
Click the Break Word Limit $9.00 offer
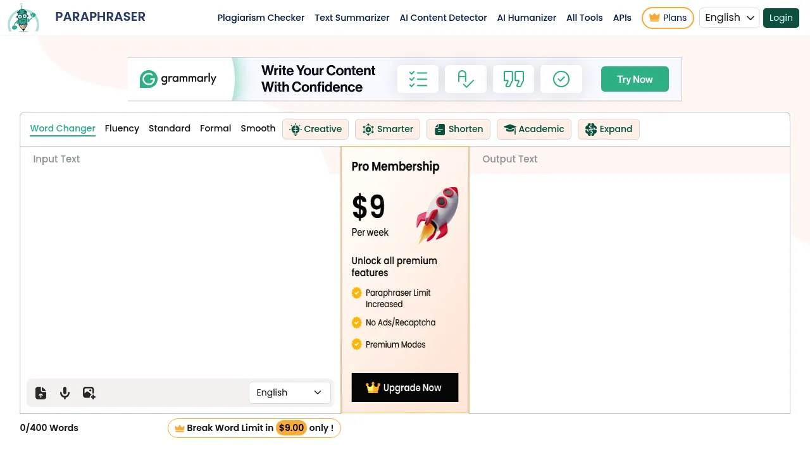click(254, 428)
